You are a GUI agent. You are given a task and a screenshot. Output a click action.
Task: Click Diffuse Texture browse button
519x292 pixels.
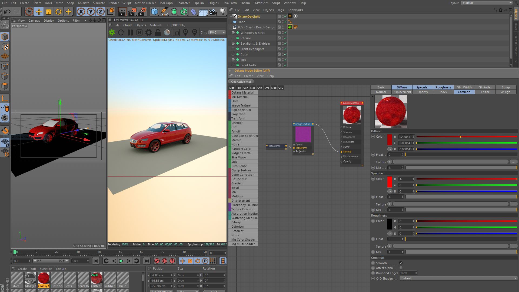[x=513, y=162]
